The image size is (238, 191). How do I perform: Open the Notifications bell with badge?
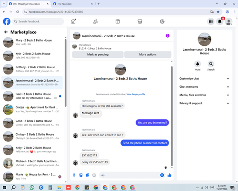tap(220, 21)
